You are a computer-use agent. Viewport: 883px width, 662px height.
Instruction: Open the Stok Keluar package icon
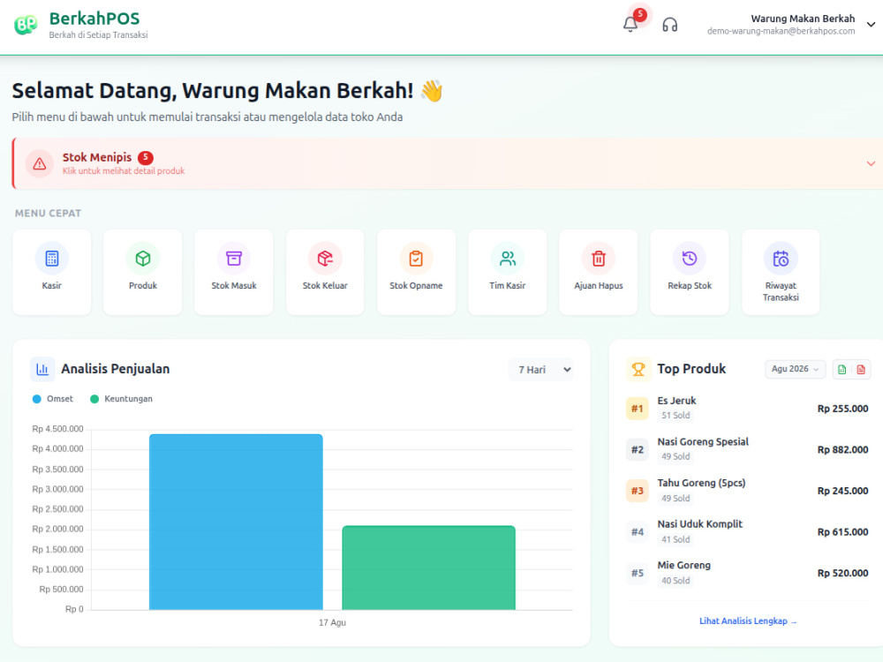pos(325,259)
